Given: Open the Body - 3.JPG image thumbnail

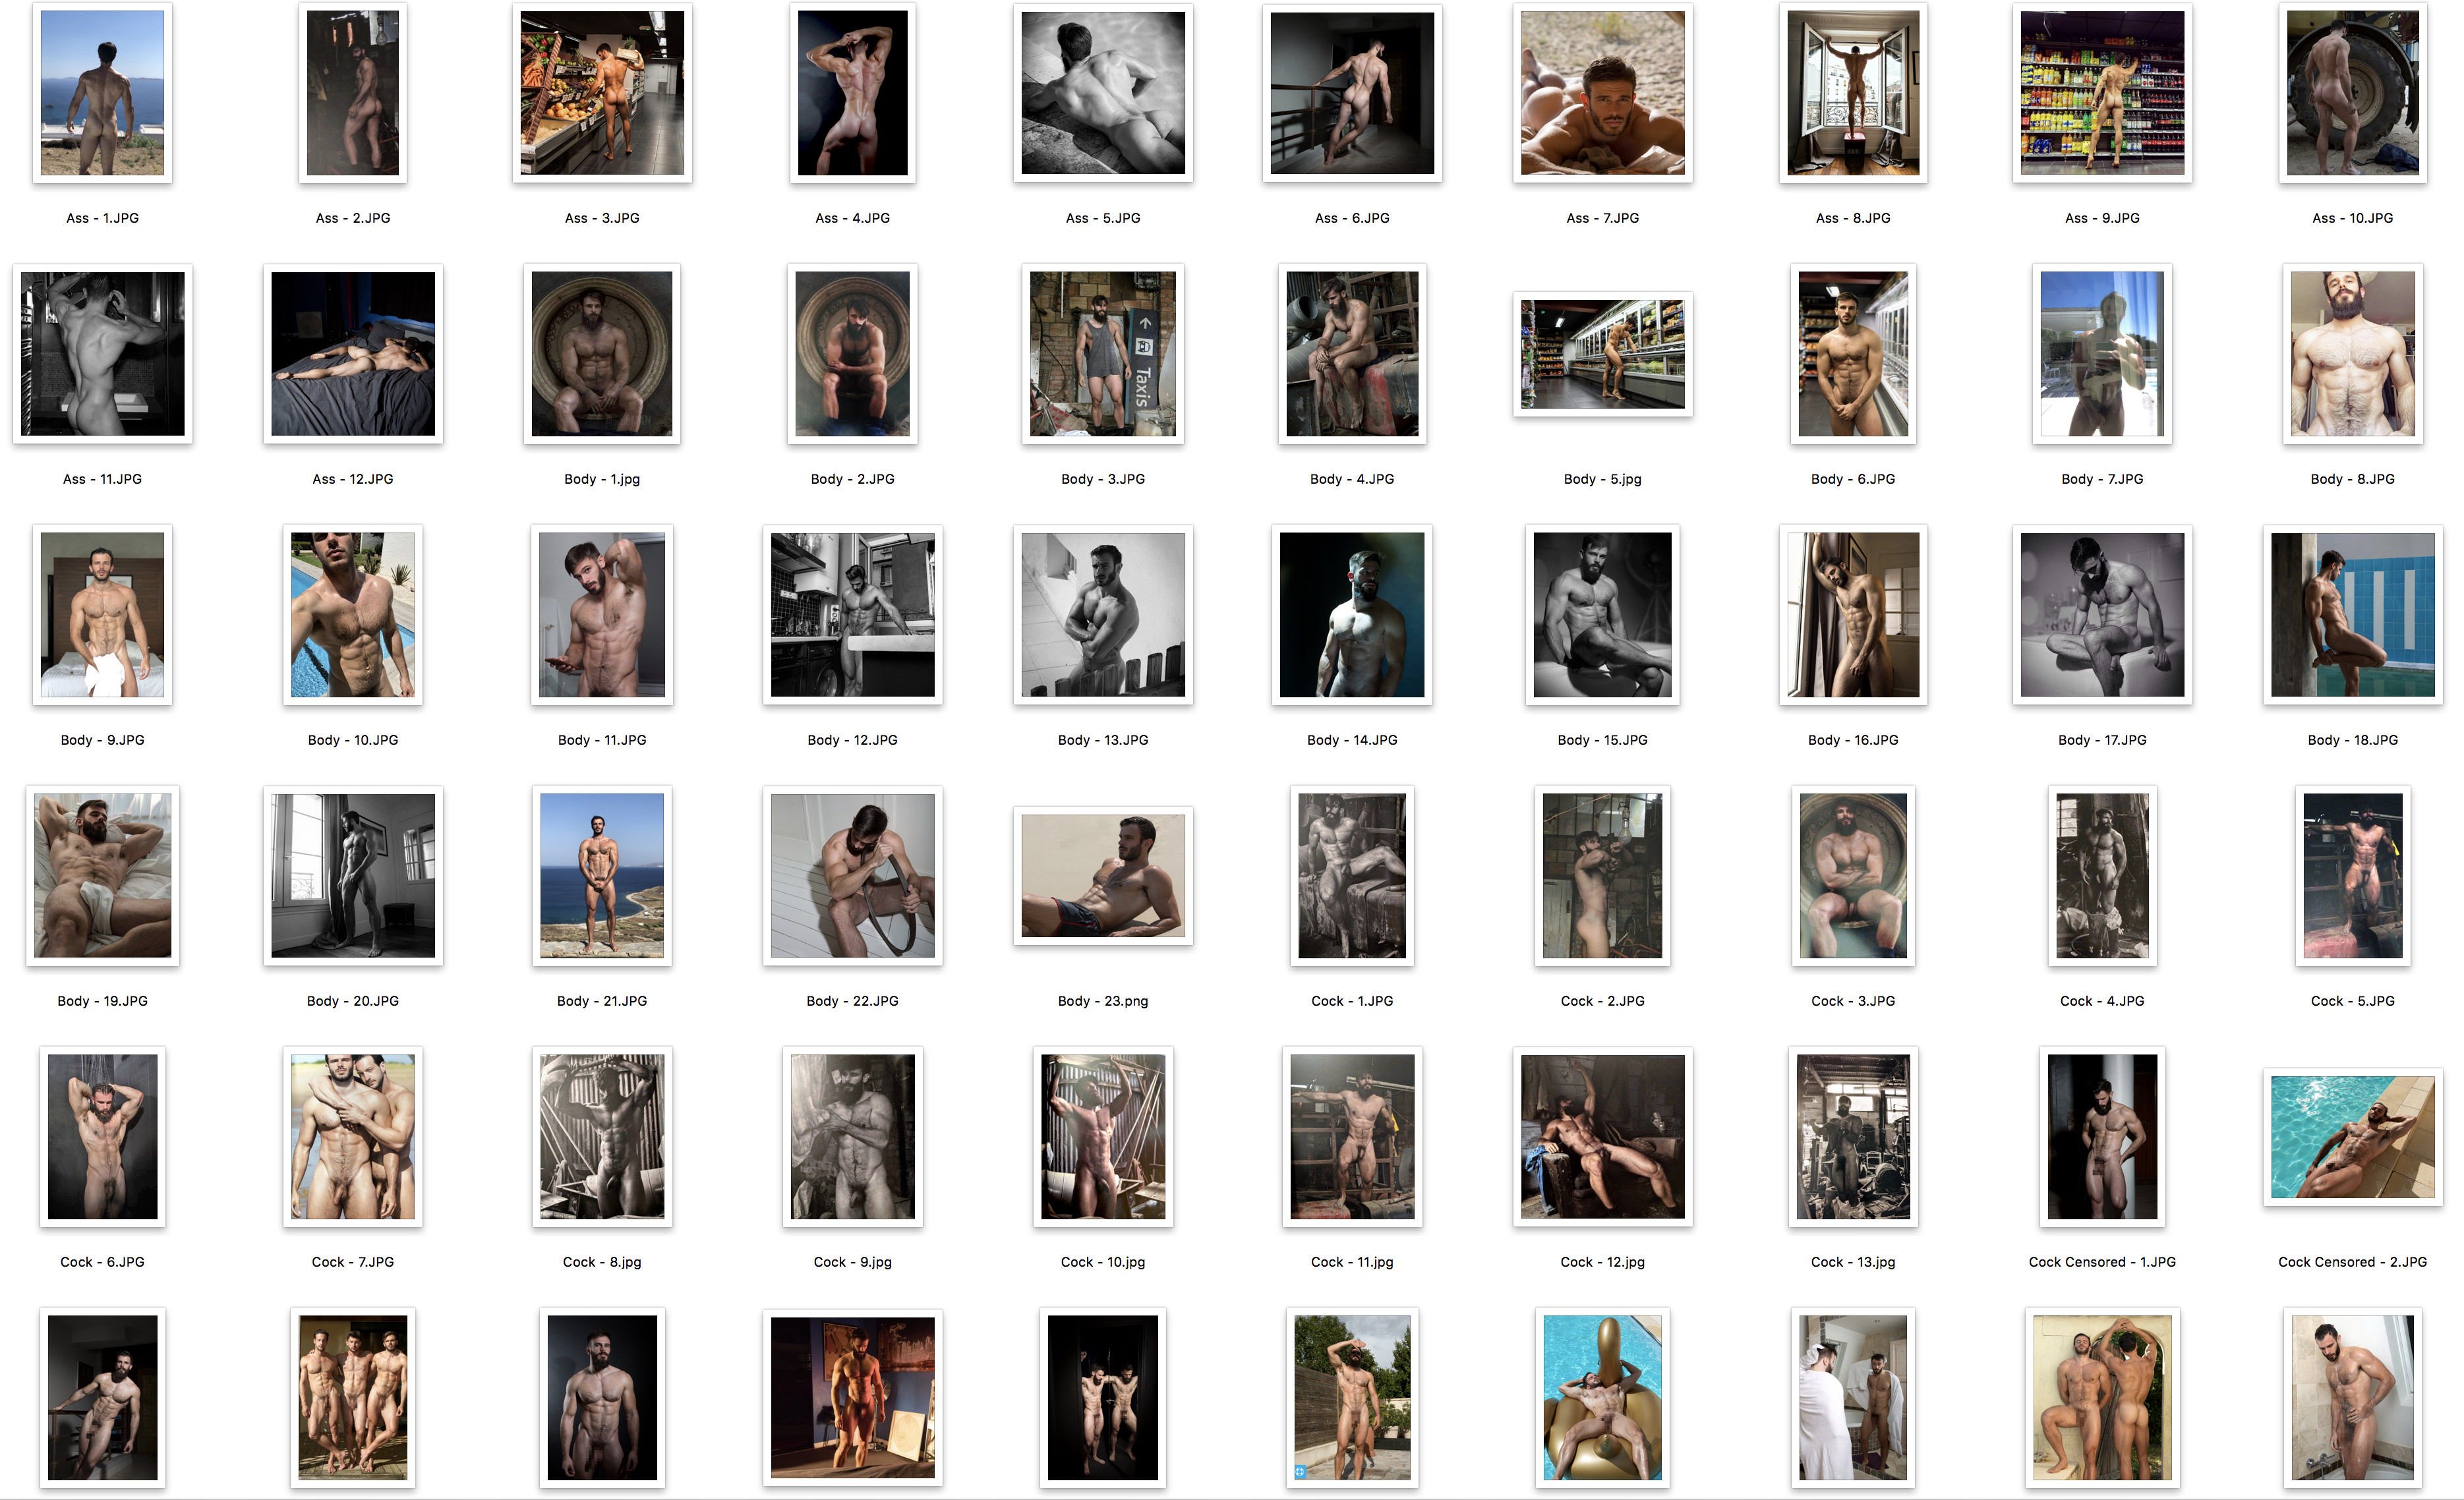Looking at the screenshot, I should pos(1102,353).
